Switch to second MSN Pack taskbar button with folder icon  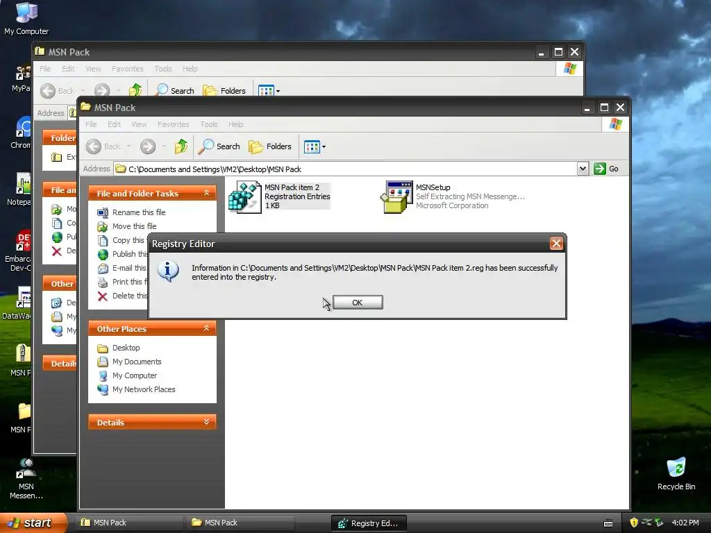point(240,523)
